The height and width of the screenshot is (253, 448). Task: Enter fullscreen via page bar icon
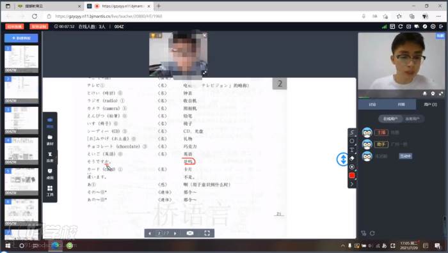(207, 233)
